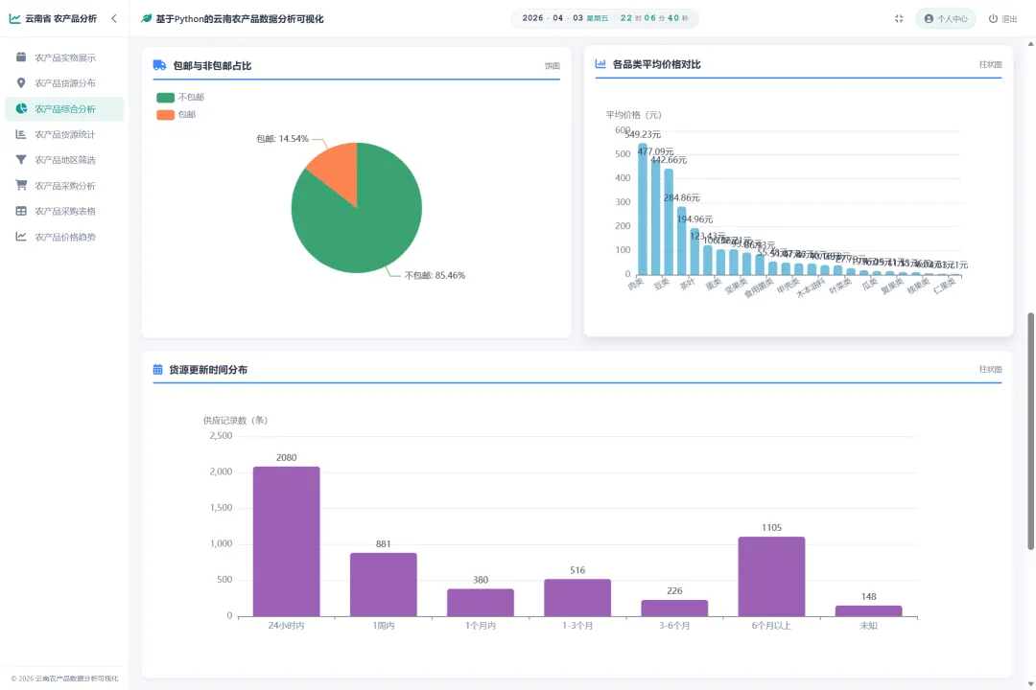Click the fullscreen toggle icon in header

pos(899,18)
